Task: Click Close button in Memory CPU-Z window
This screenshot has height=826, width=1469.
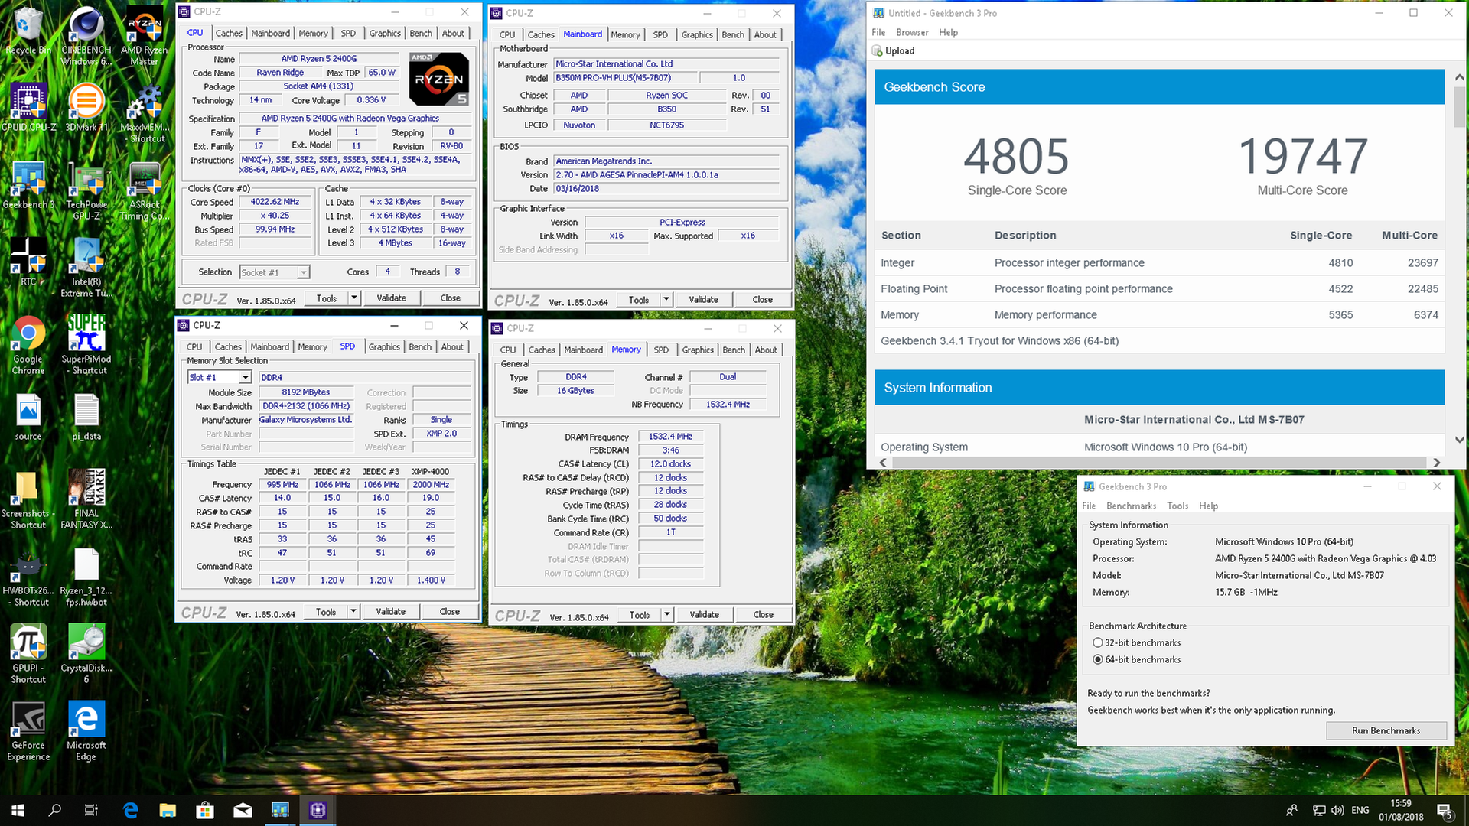Action: point(764,615)
